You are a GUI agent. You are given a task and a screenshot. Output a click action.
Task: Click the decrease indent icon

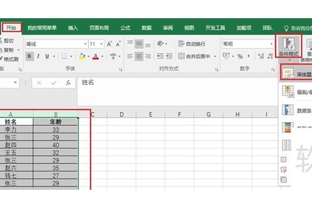(160, 56)
